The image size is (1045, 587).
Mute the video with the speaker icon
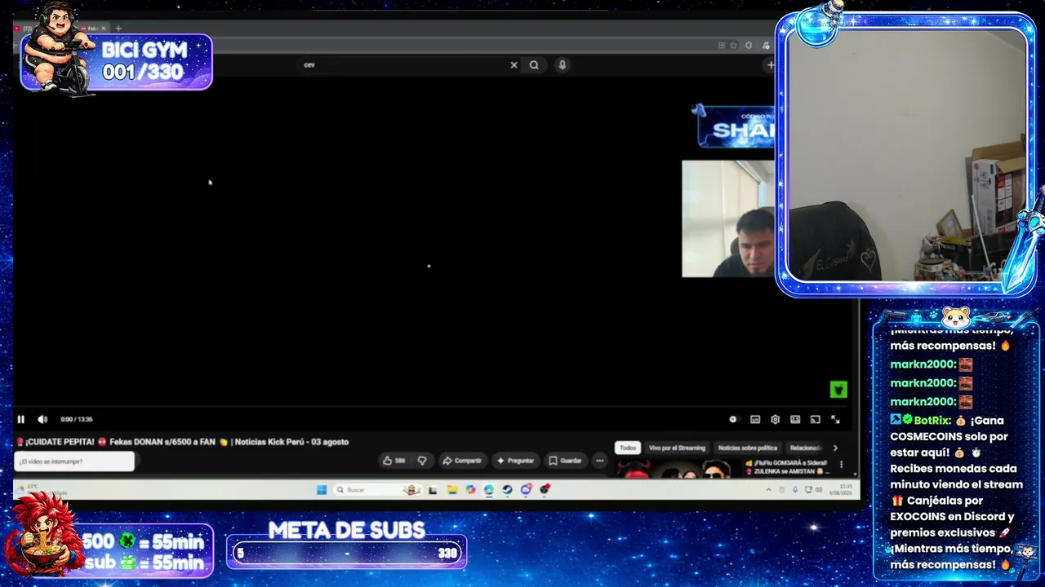point(42,419)
